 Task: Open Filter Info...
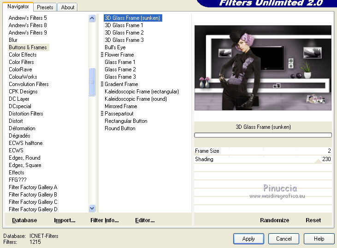105,220
